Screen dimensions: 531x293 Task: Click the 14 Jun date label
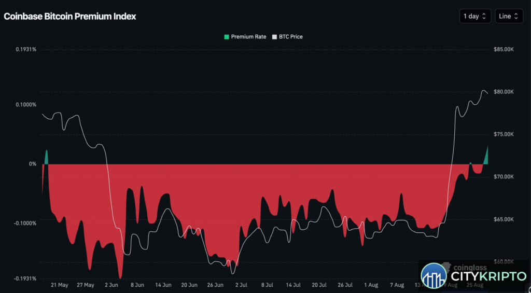click(x=163, y=285)
